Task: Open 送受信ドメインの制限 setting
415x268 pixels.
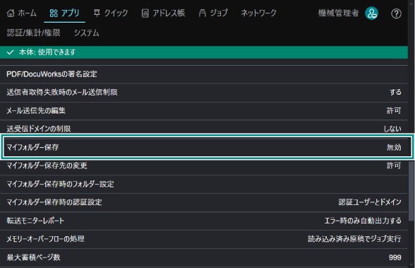Action: tap(204, 129)
